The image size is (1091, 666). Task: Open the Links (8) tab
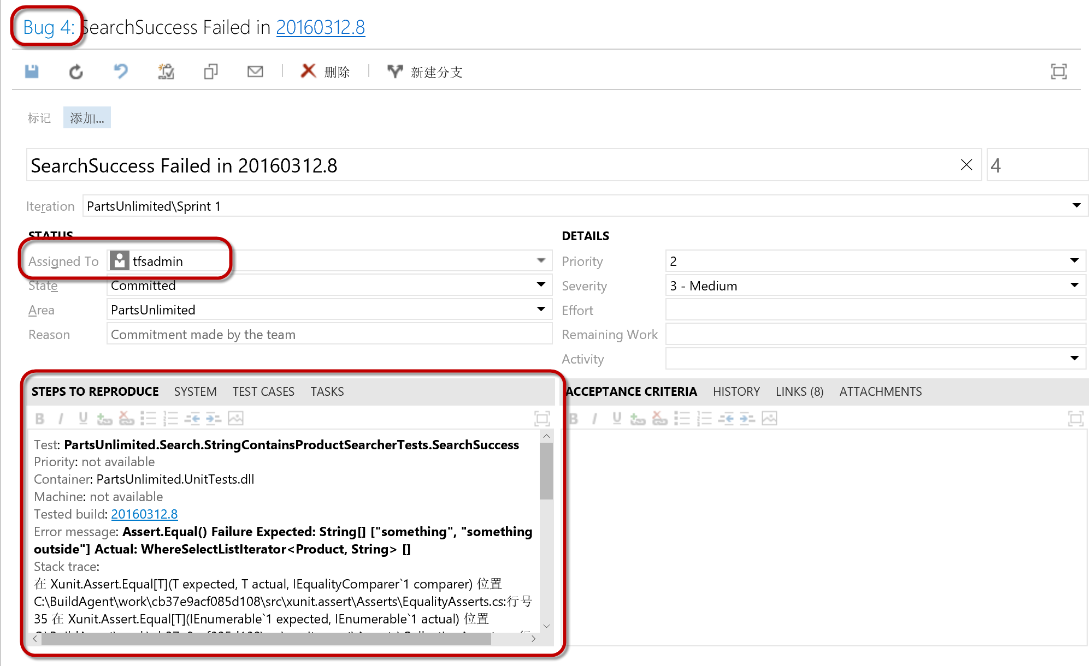[799, 391]
